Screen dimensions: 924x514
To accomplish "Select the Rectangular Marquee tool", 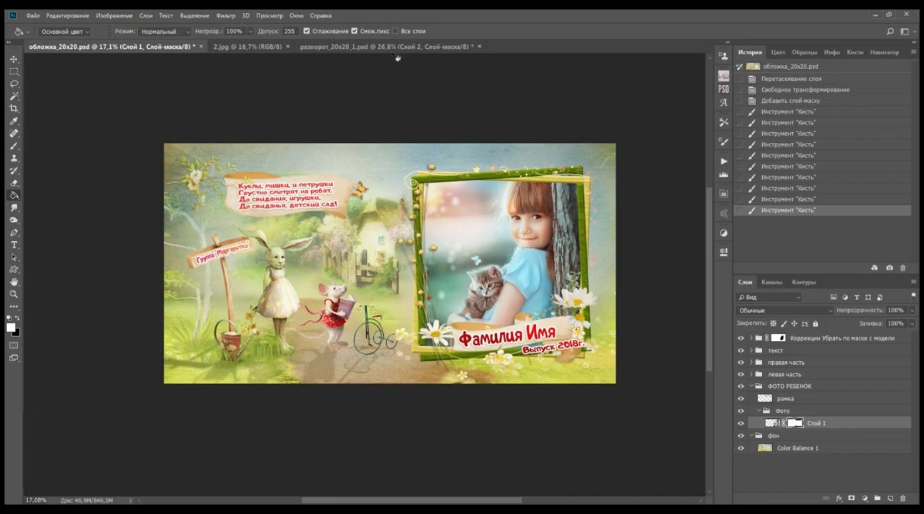I will click(14, 71).
